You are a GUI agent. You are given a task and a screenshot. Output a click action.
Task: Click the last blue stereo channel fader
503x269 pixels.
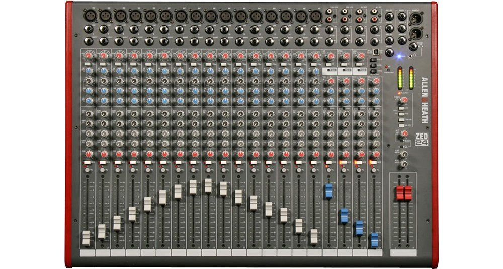pyautogui.click(x=375, y=240)
